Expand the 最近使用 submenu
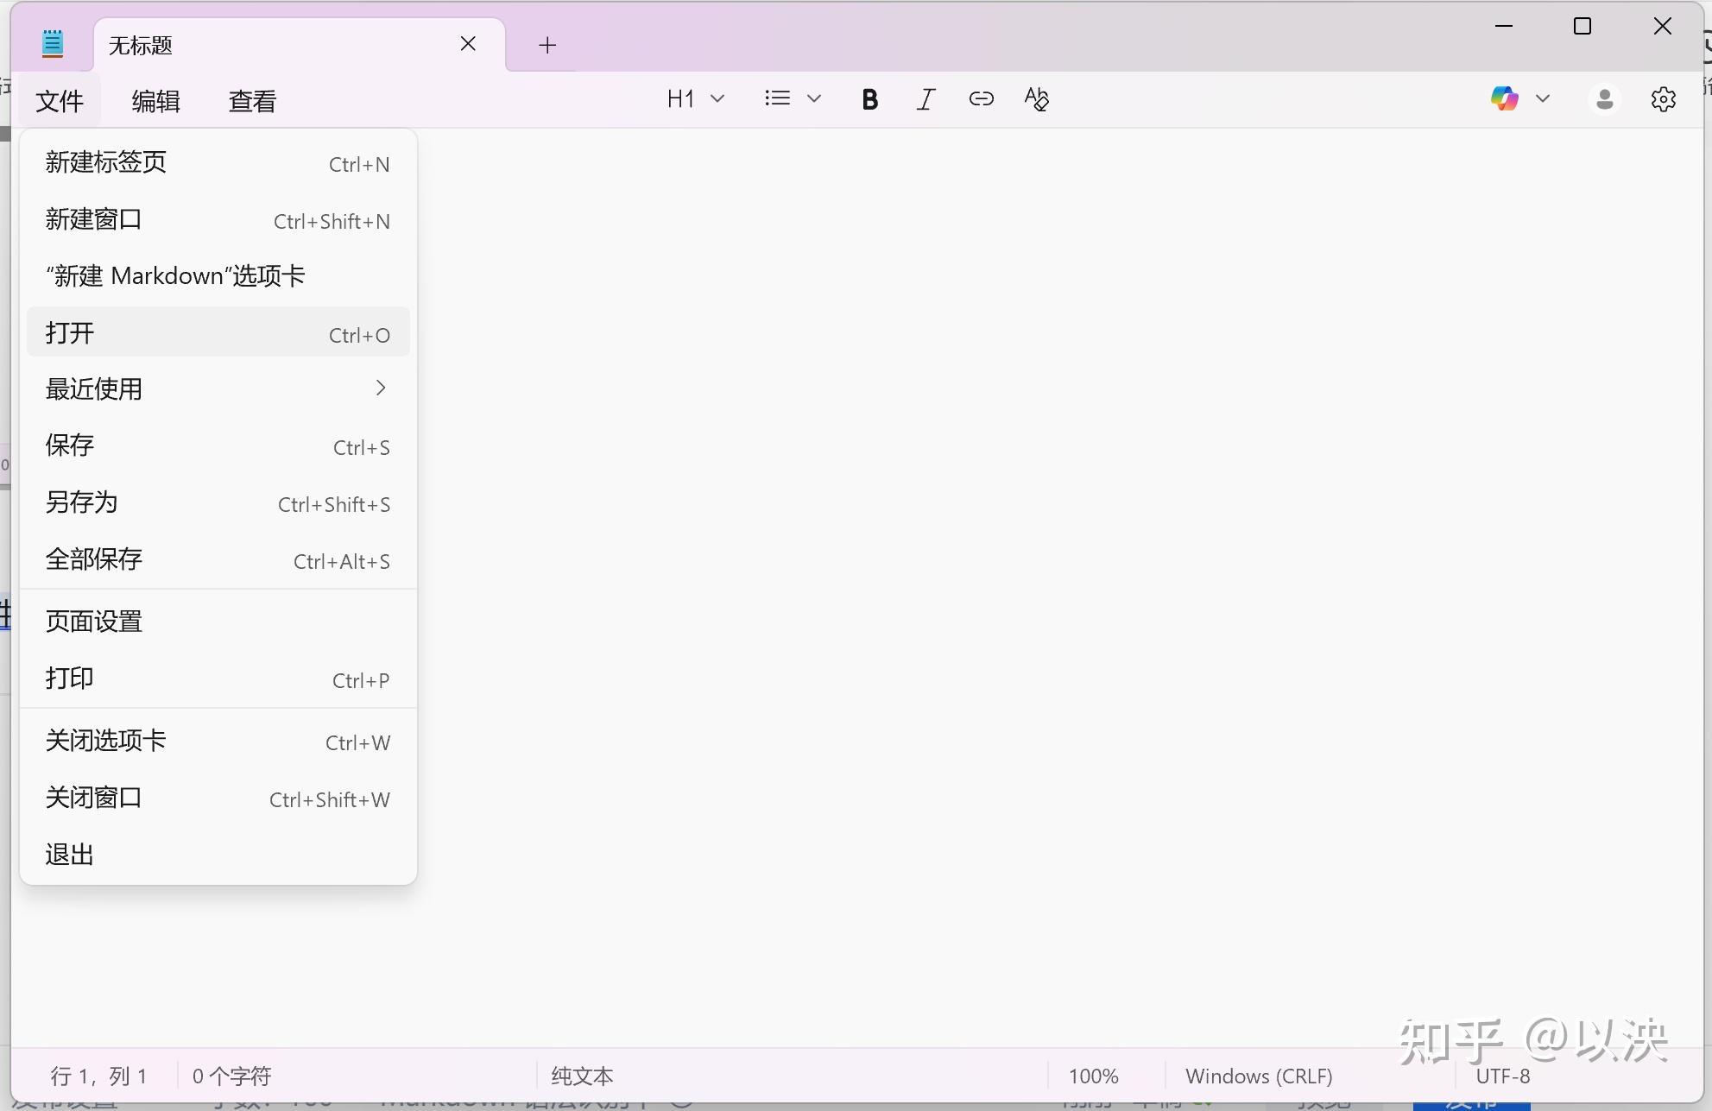 point(216,389)
